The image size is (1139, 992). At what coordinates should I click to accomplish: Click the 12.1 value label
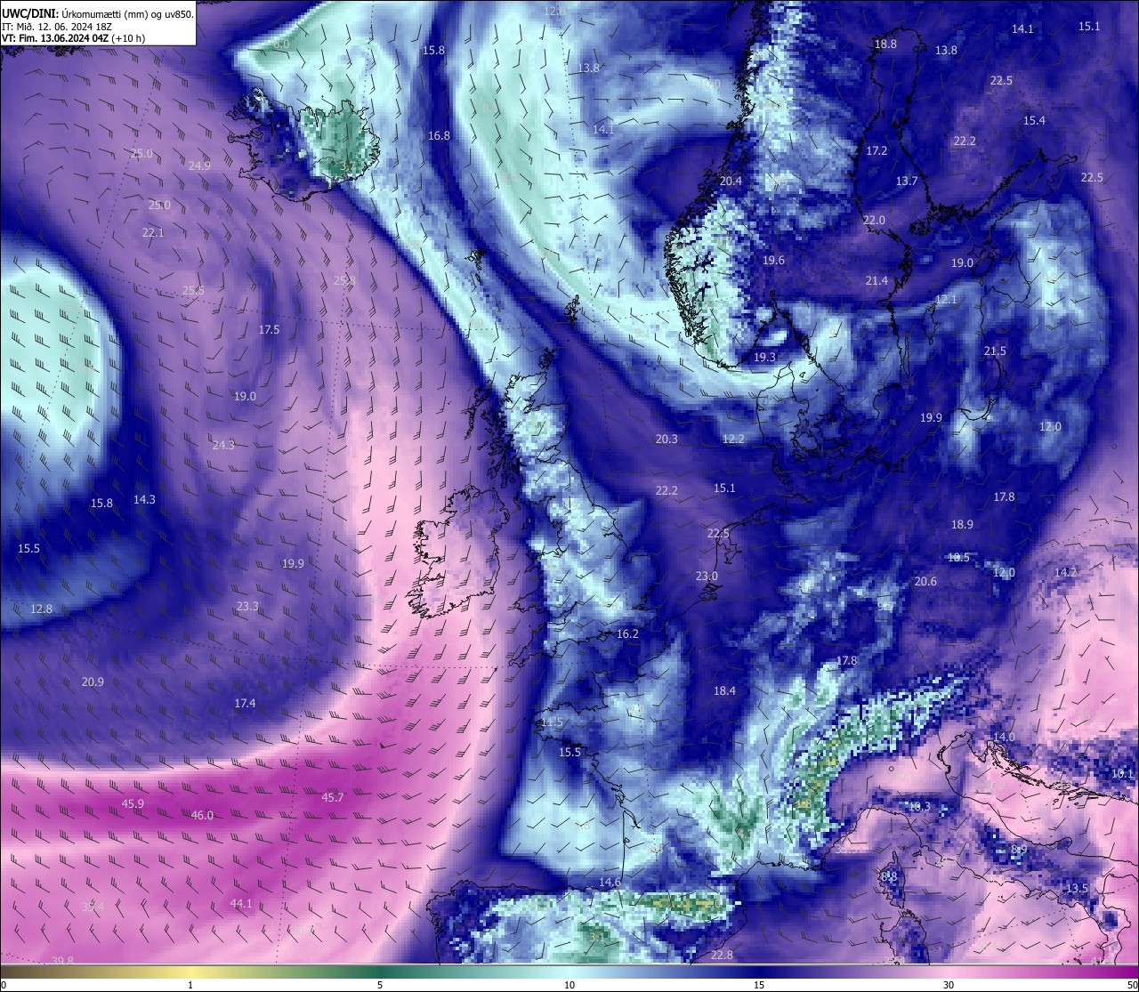[x=945, y=299]
